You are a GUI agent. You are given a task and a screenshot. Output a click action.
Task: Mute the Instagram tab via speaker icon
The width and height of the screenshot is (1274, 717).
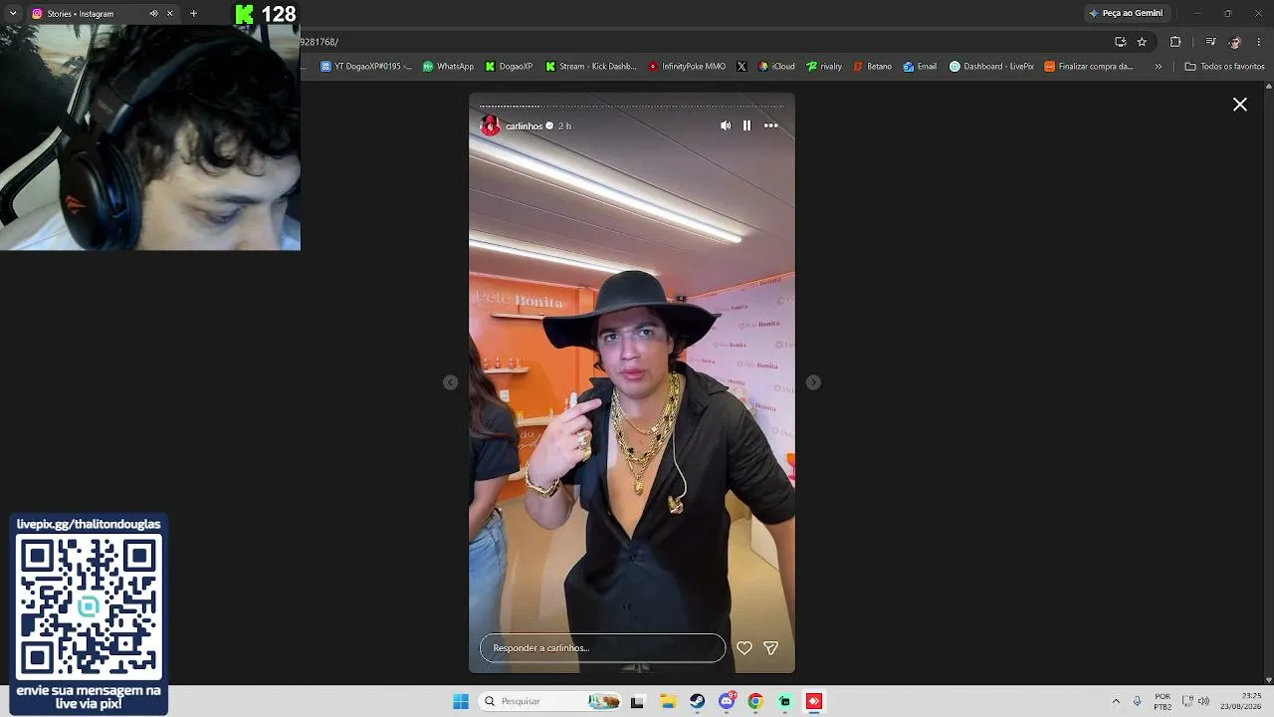[153, 13]
